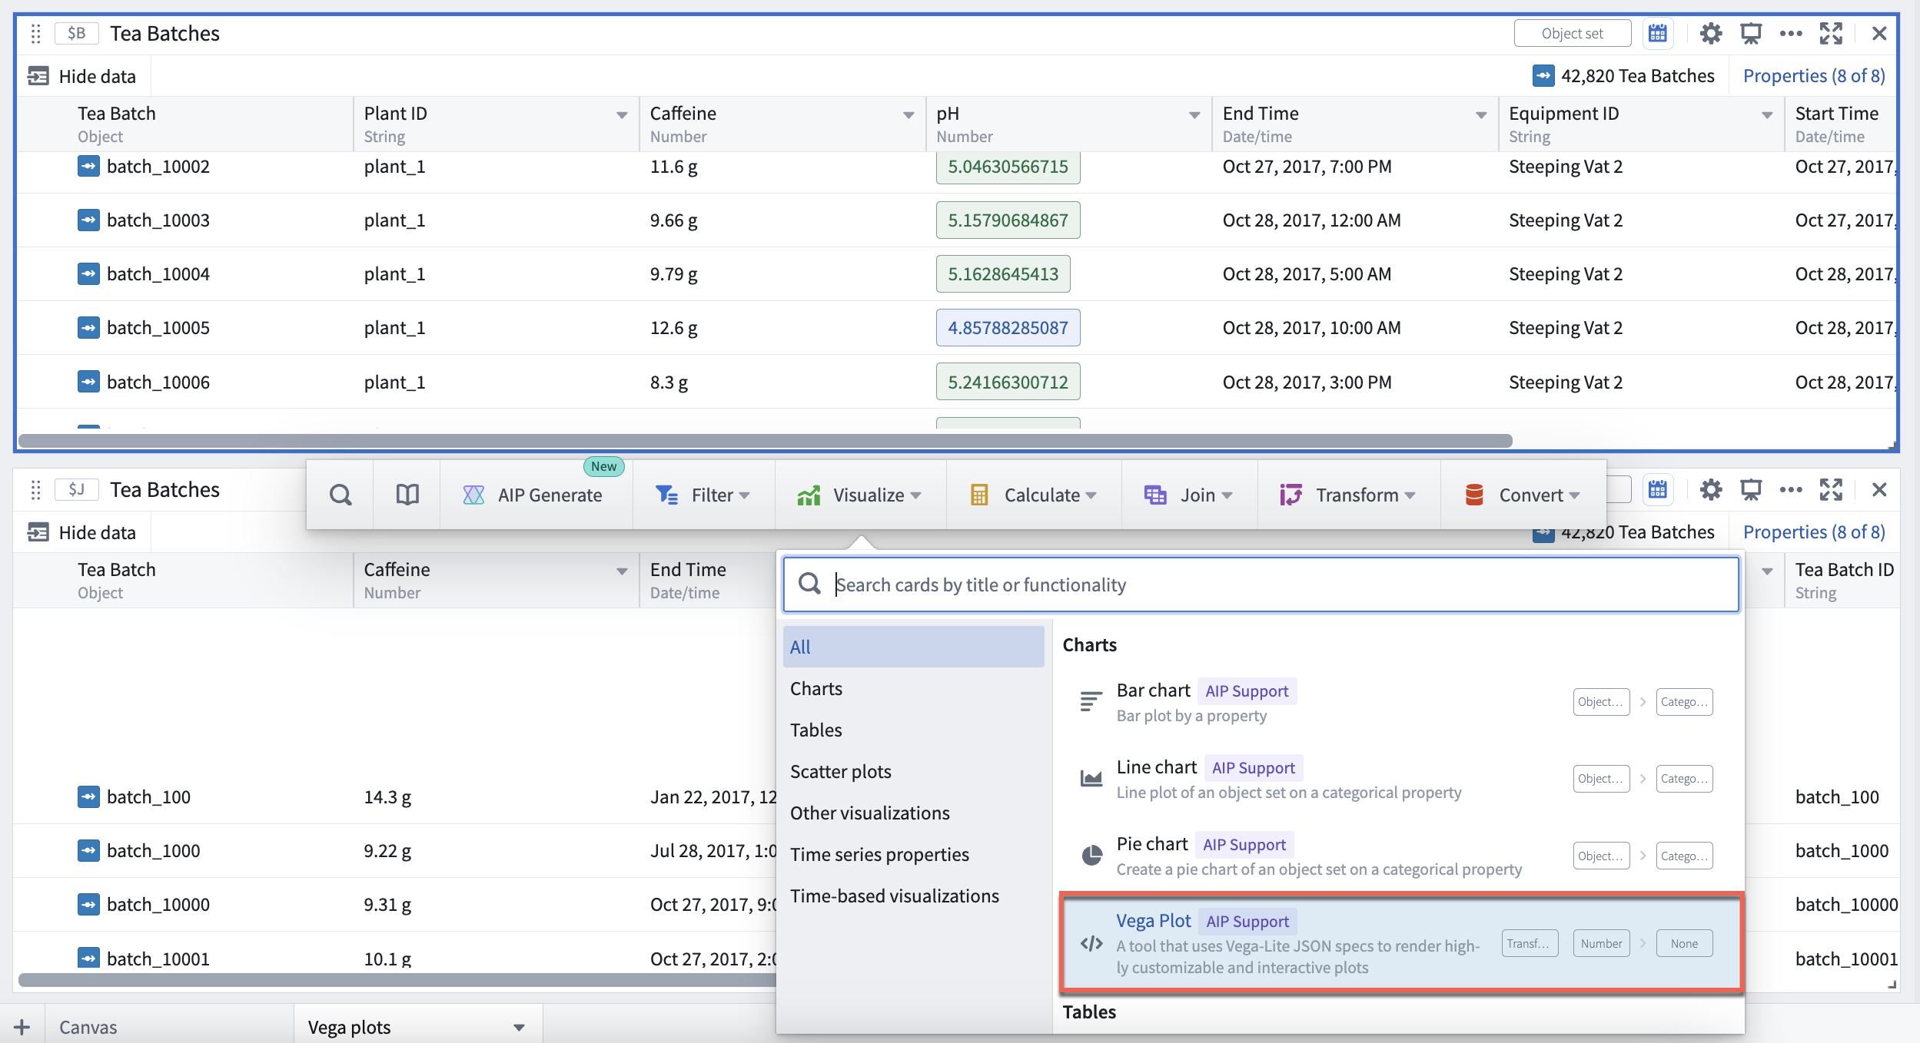Select Scatter plots category
Image resolution: width=1920 pixels, height=1043 pixels.
click(841, 772)
